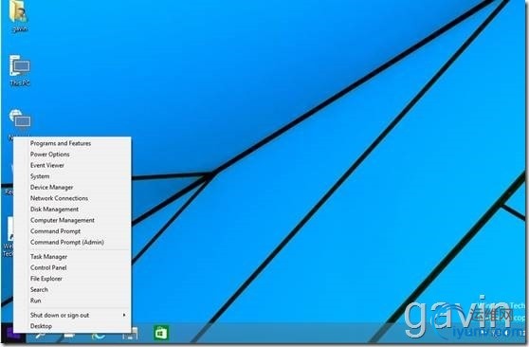Screen dimensions: 529x347
Task: Open the Run dialog entry
Action: pyautogui.click(x=72, y=301)
